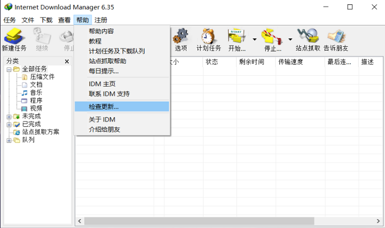The width and height of the screenshot is (385, 228).
Task: Click the 视频 category icon
Action: pyautogui.click(x=24, y=108)
